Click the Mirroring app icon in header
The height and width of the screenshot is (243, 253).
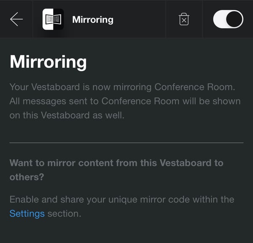[x=53, y=19]
